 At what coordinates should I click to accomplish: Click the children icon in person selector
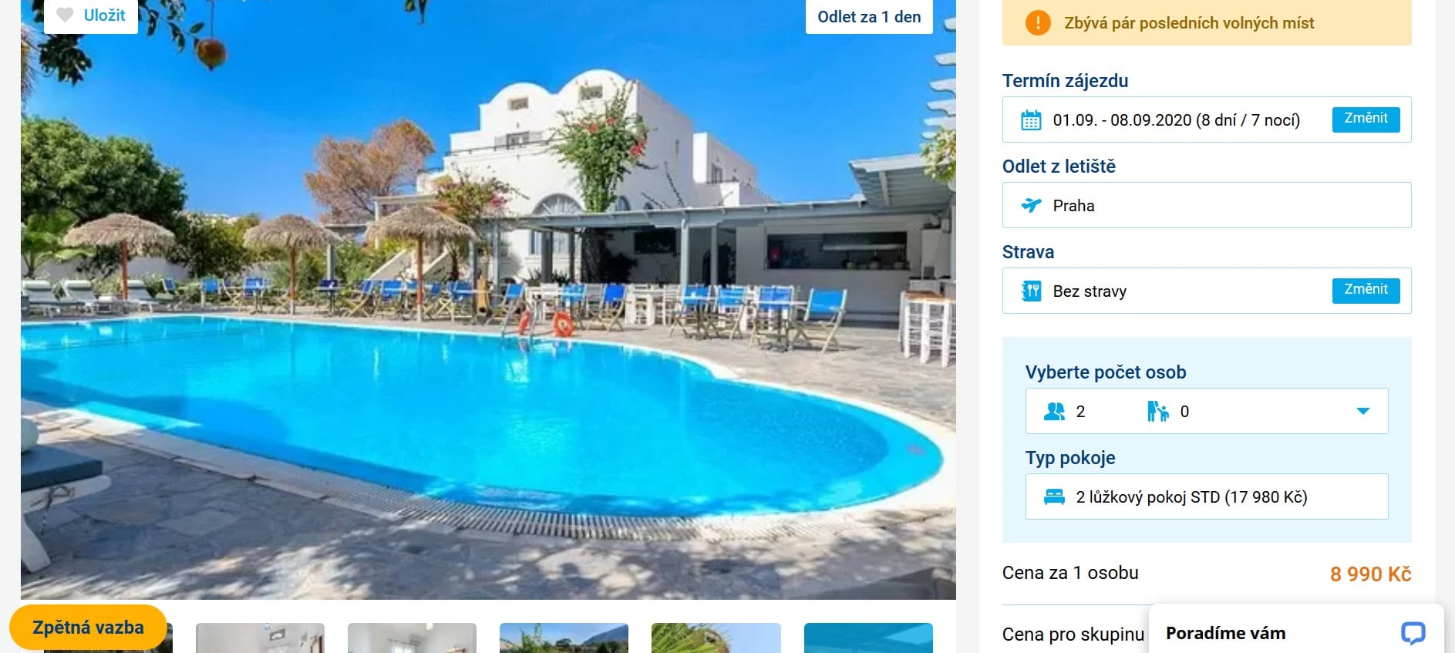tap(1157, 412)
